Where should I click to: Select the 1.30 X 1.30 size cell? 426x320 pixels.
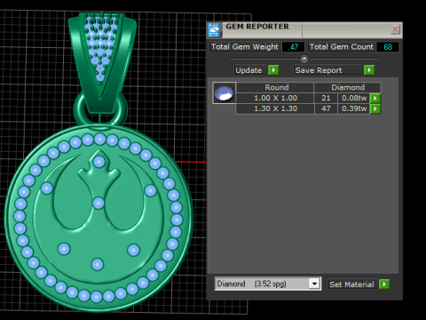[275, 108]
